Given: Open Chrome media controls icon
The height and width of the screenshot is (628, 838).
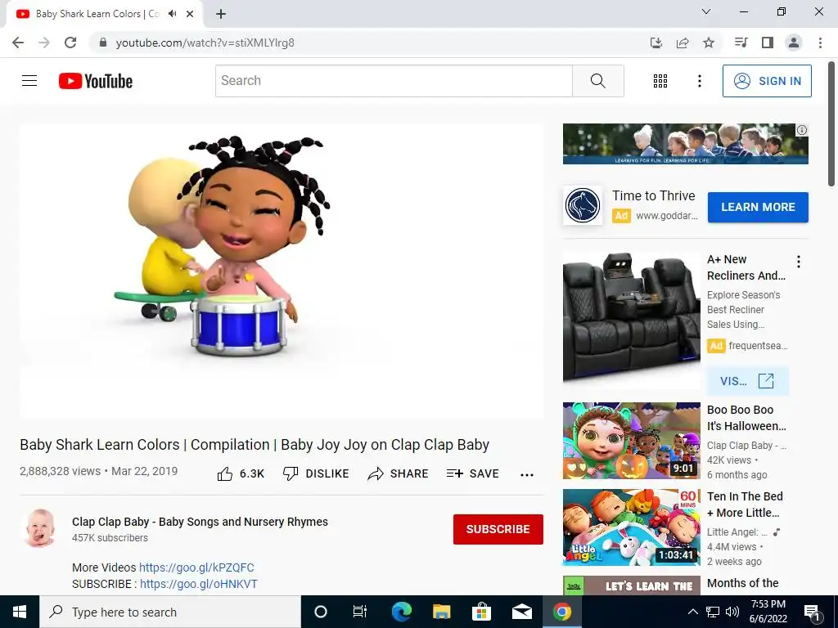Looking at the screenshot, I should coord(741,43).
